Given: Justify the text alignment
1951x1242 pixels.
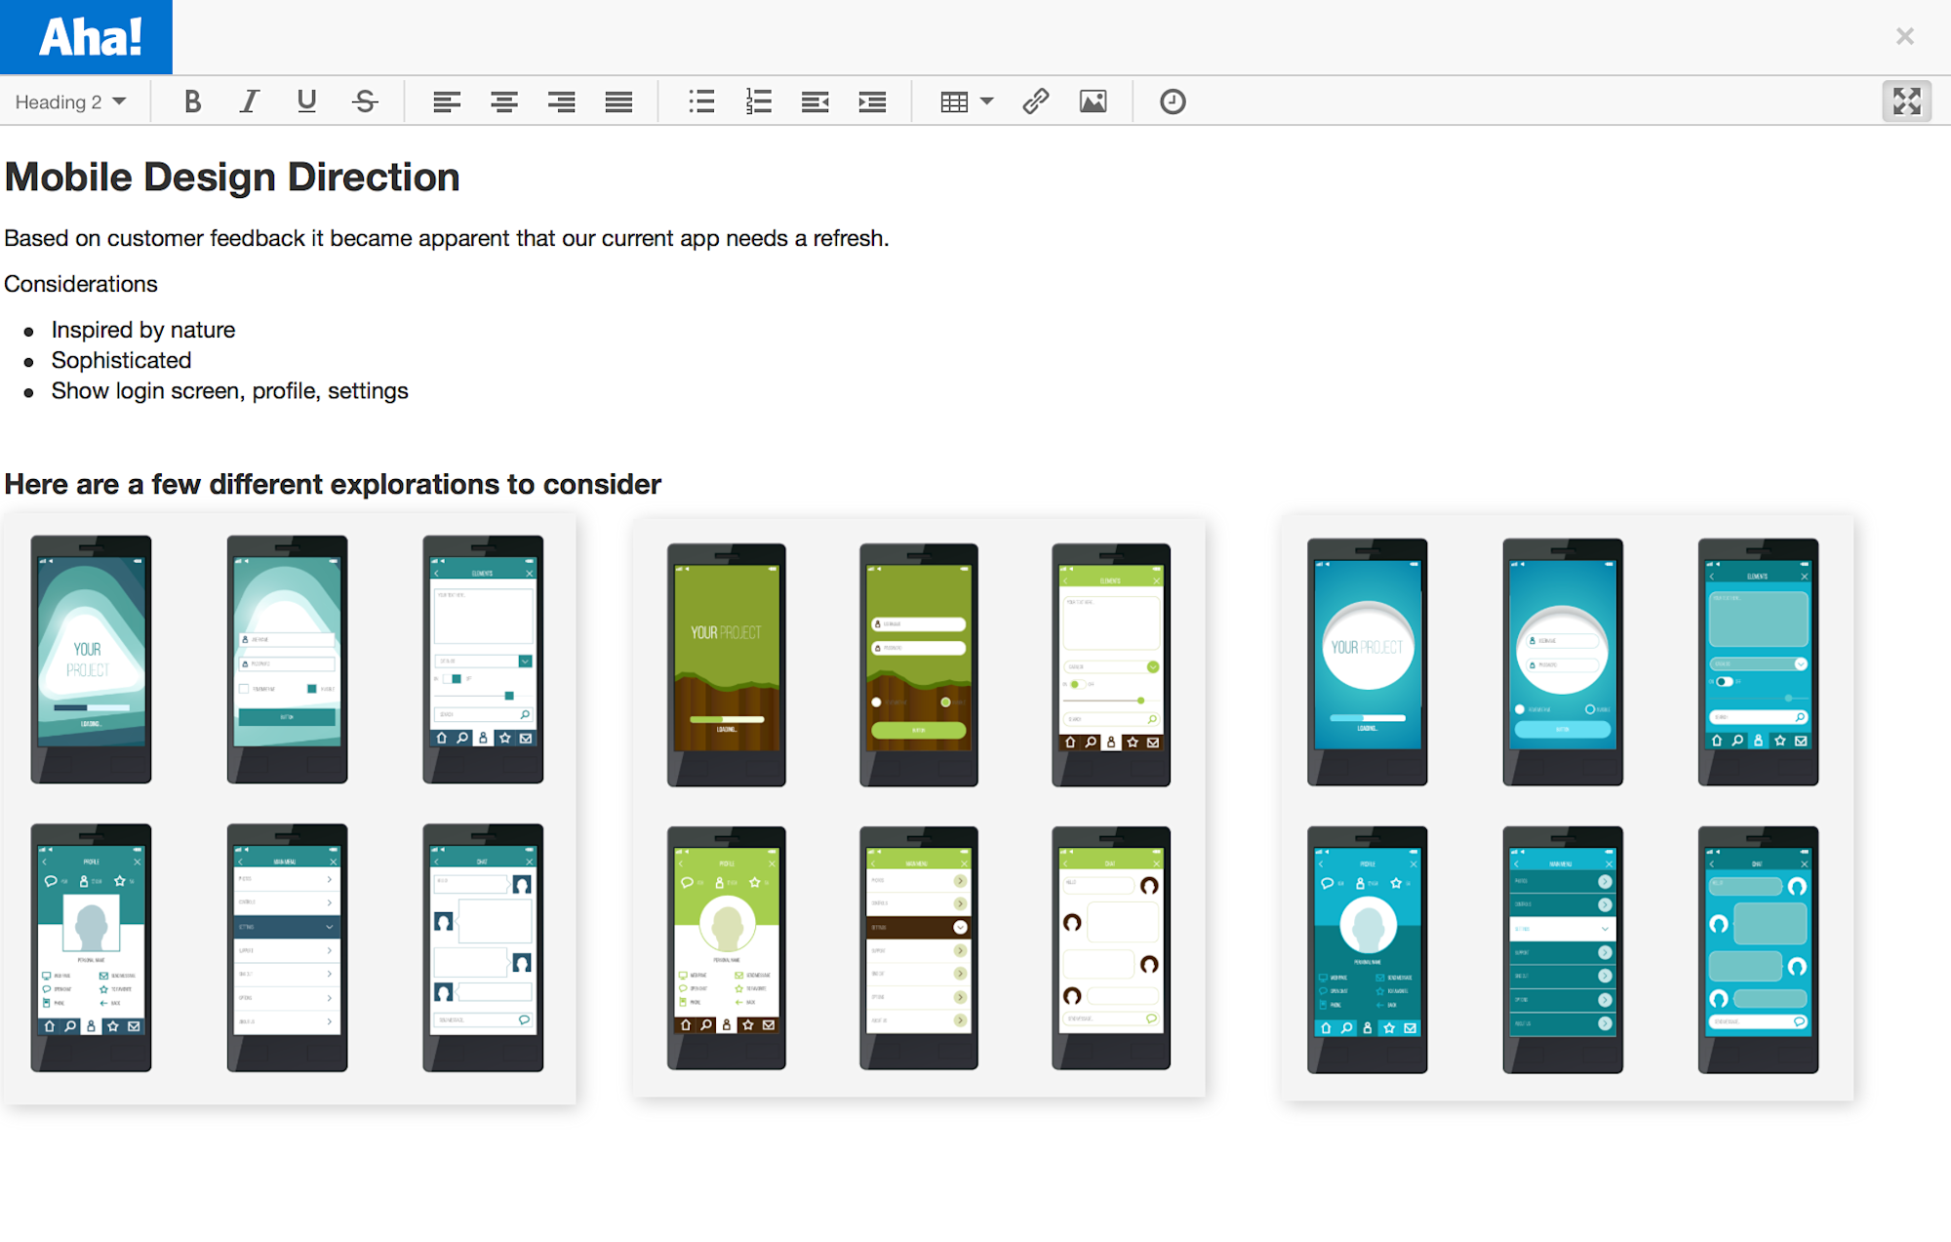Looking at the screenshot, I should click(618, 101).
